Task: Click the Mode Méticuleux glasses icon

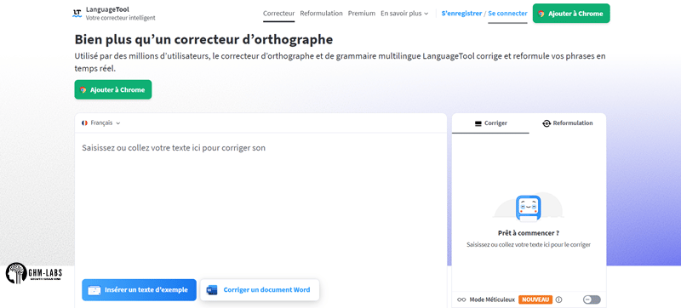Action: [x=461, y=299]
